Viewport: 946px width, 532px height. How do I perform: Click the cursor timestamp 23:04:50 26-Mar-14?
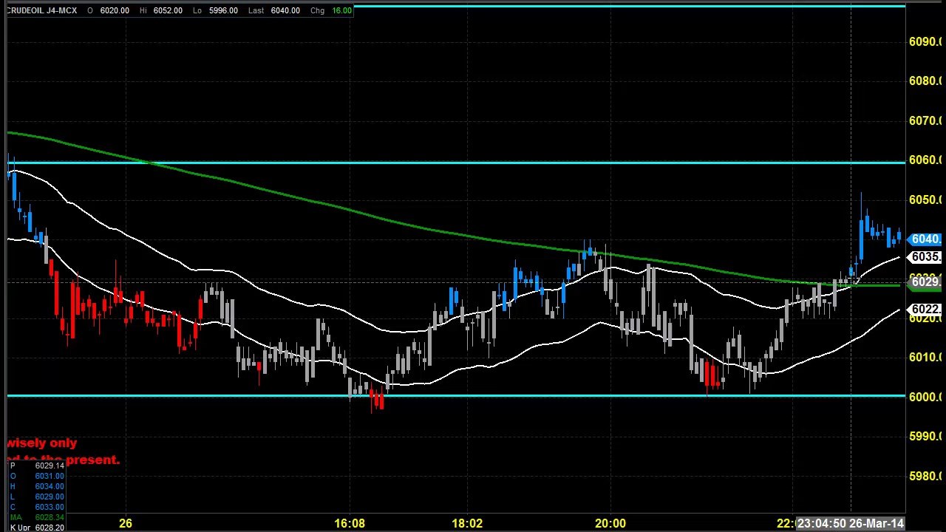click(851, 523)
